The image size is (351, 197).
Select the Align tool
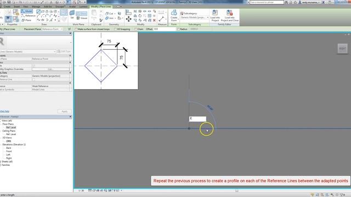tap(128, 12)
